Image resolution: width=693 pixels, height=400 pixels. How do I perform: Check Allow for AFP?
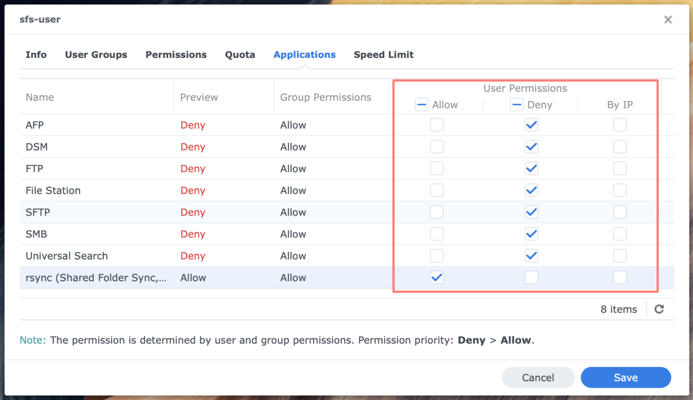(437, 125)
